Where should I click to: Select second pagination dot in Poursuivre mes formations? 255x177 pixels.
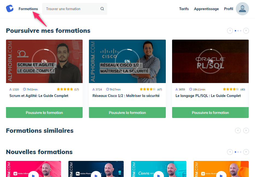[x=238, y=31]
